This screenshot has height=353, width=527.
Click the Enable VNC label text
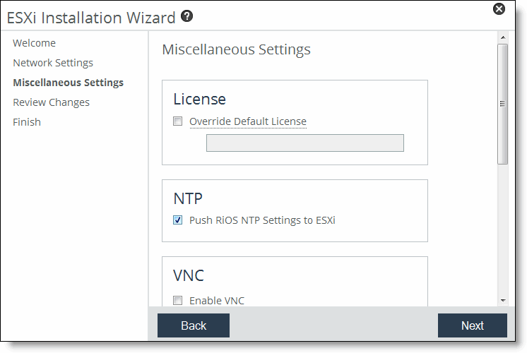point(217,301)
